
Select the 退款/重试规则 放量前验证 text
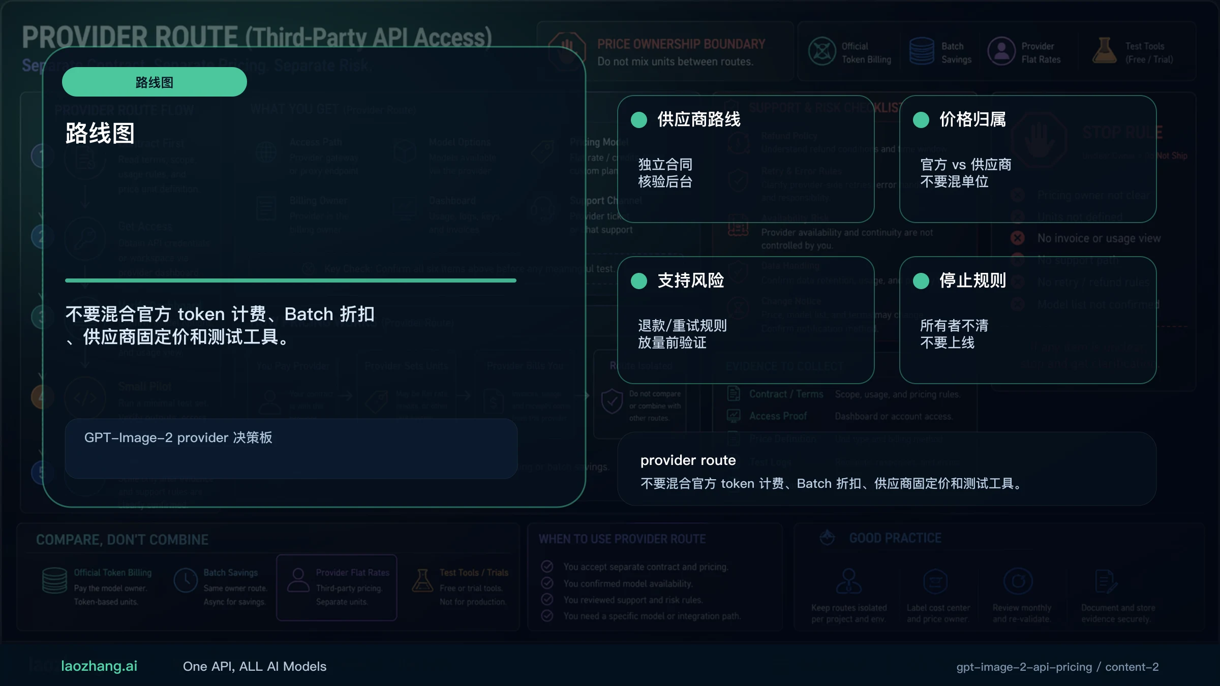coord(682,334)
